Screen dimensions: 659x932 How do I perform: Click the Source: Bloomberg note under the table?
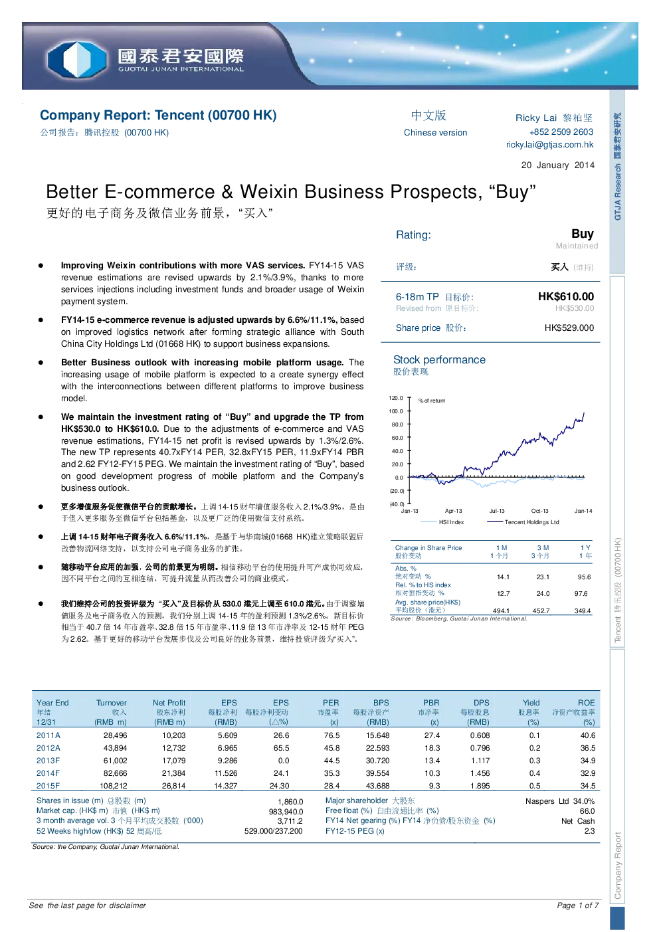click(458, 618)
